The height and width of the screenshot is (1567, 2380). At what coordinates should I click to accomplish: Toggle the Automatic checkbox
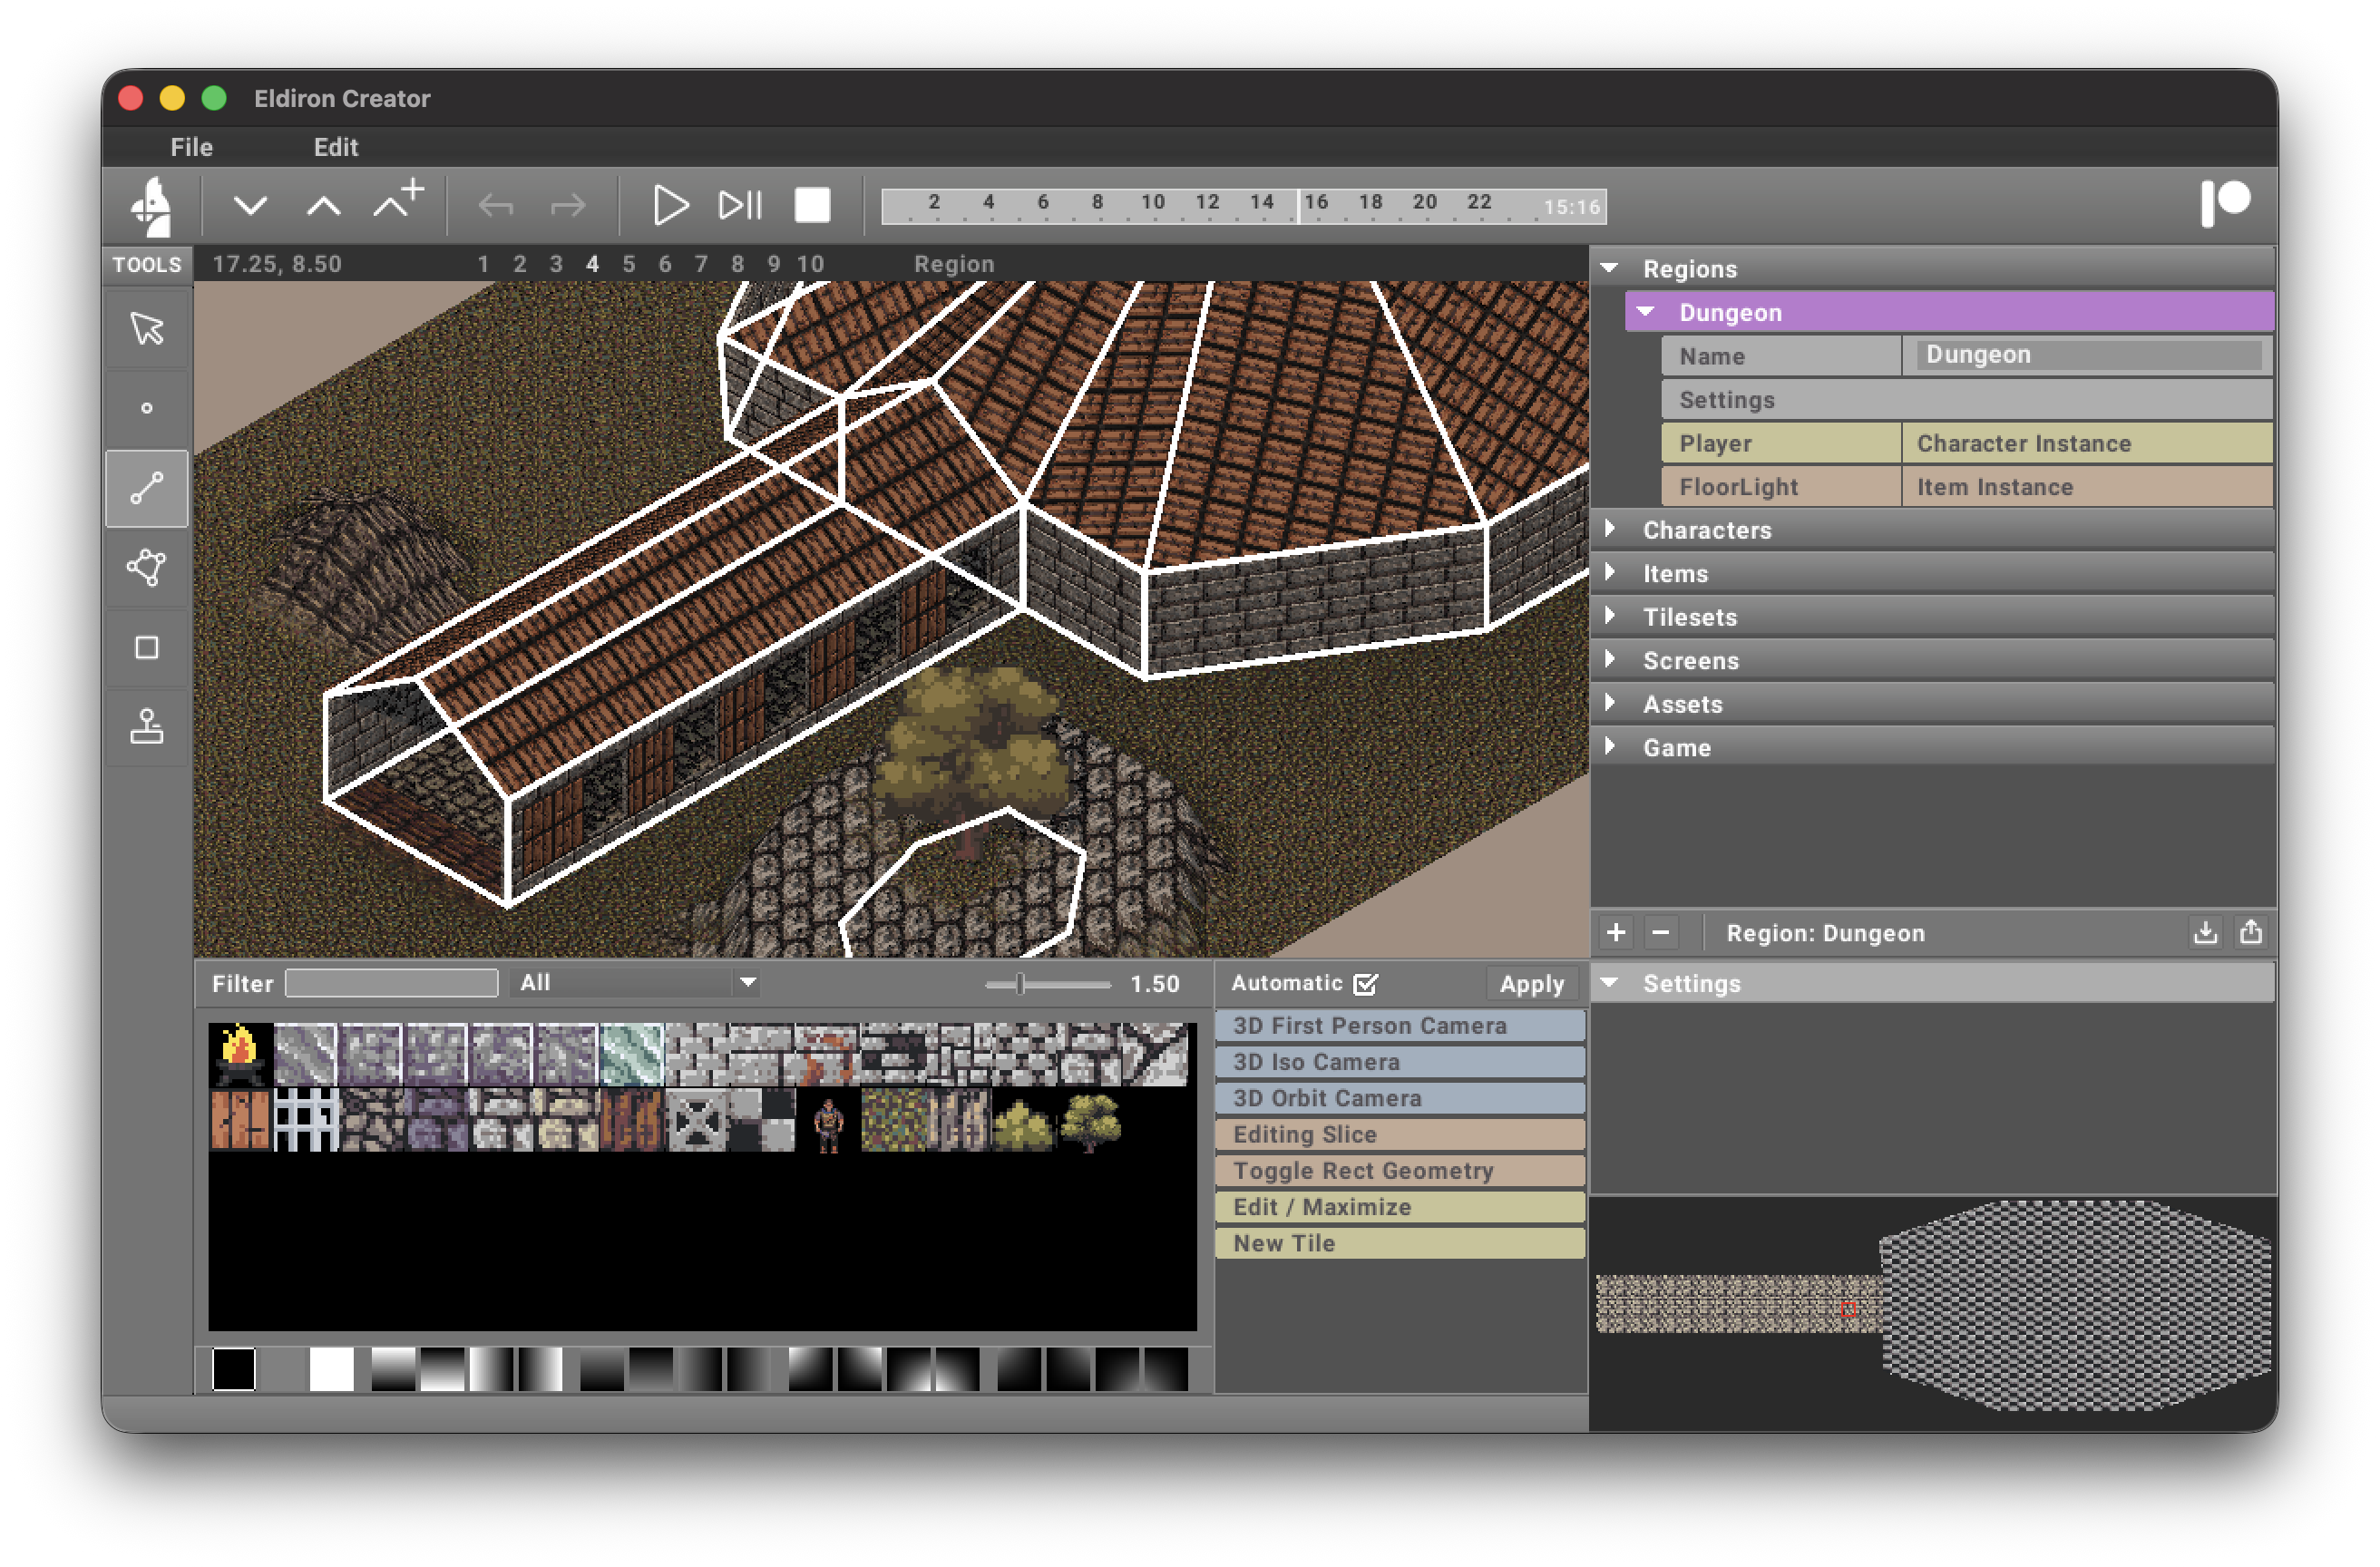click(1365, 984)
